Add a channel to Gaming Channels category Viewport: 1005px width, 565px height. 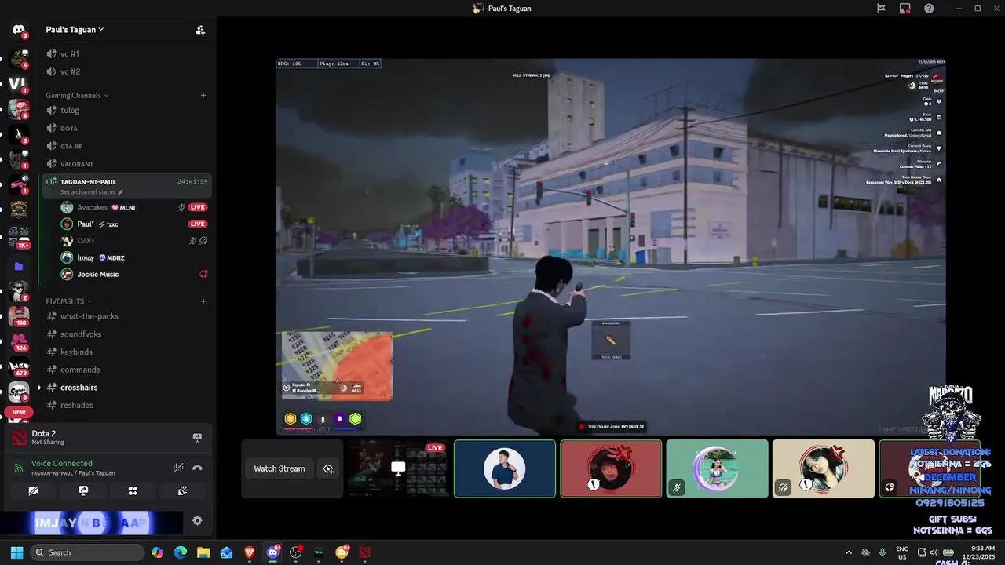click(x=203, y=95)
